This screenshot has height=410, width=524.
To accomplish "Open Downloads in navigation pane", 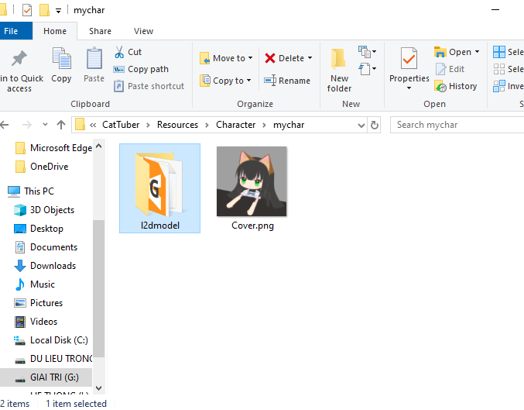I will (x=45, y=266).
